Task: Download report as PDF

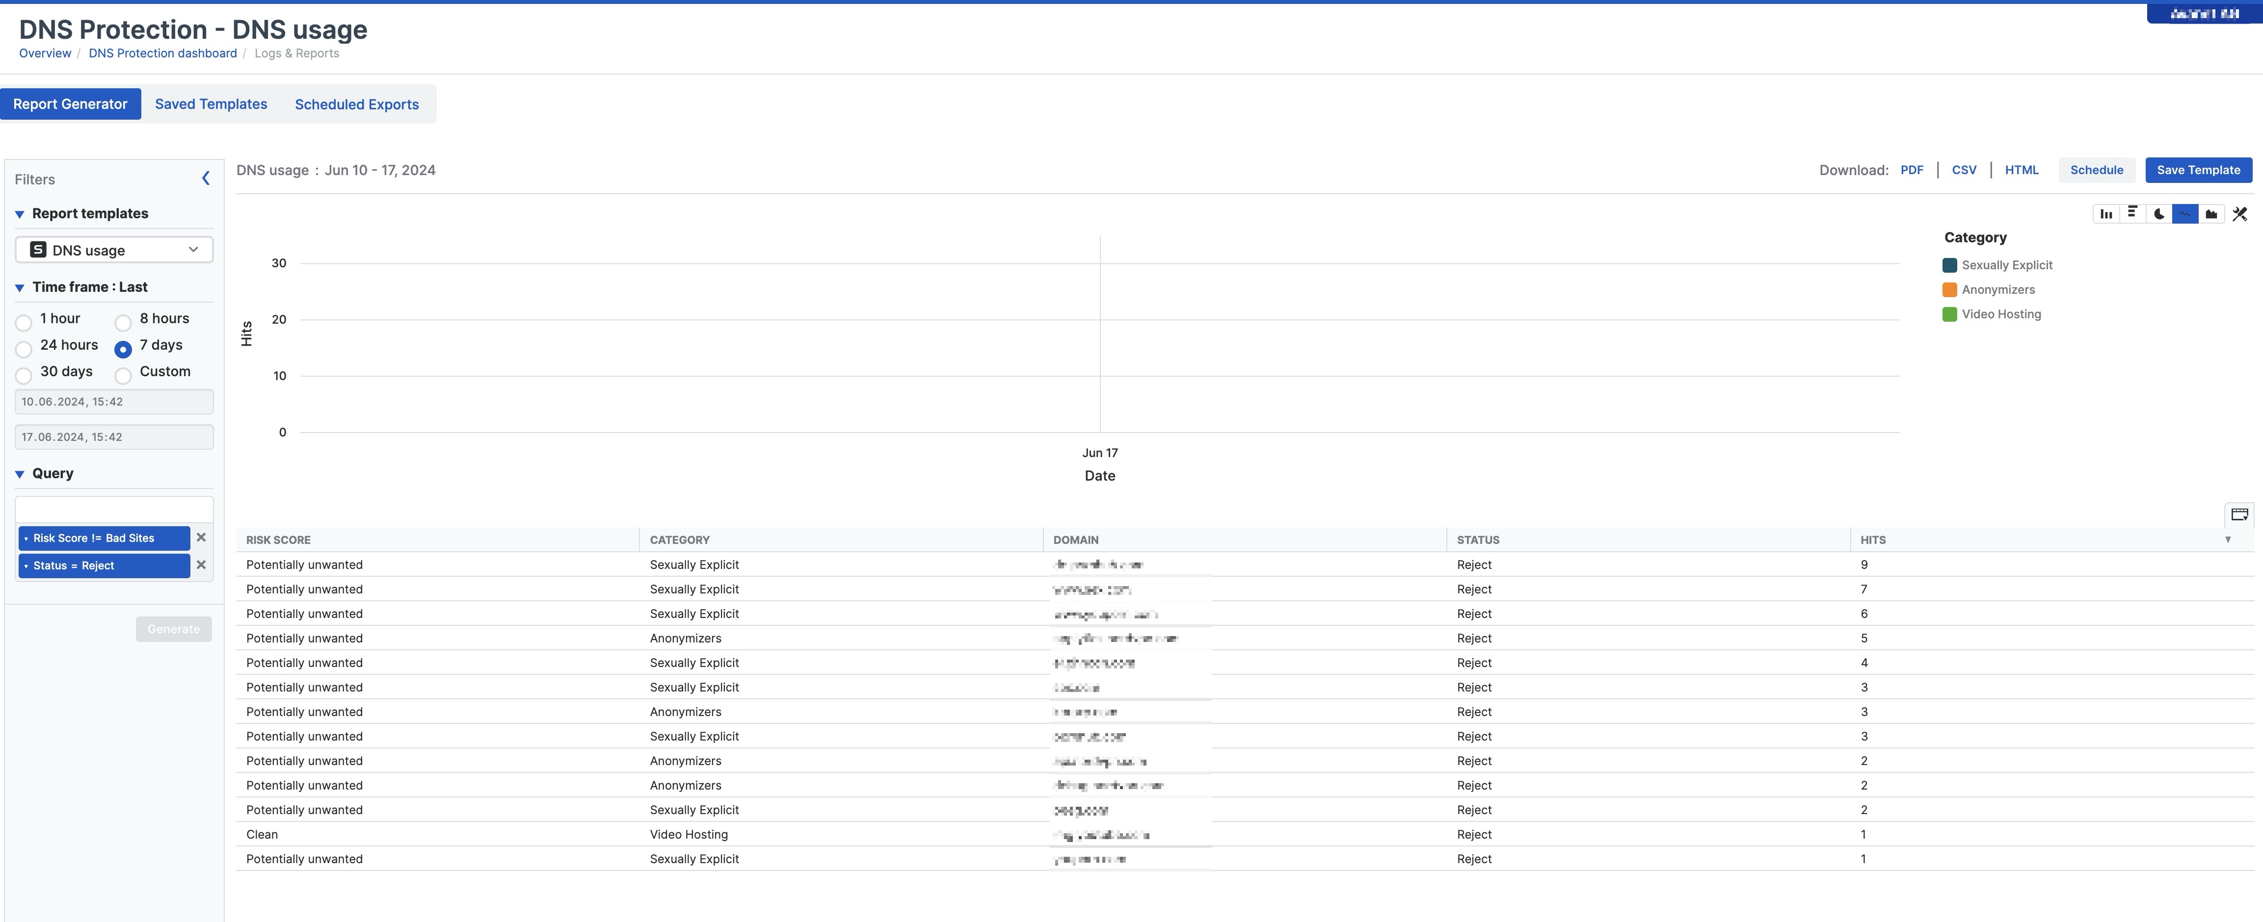Action: click(x=1912, y=170)
